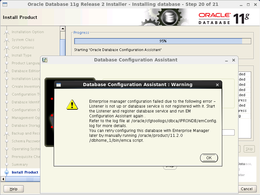Close the Database Configuration Assistant Warning dialog
Viewport: 260px width, 195px height.
[217, 85]
